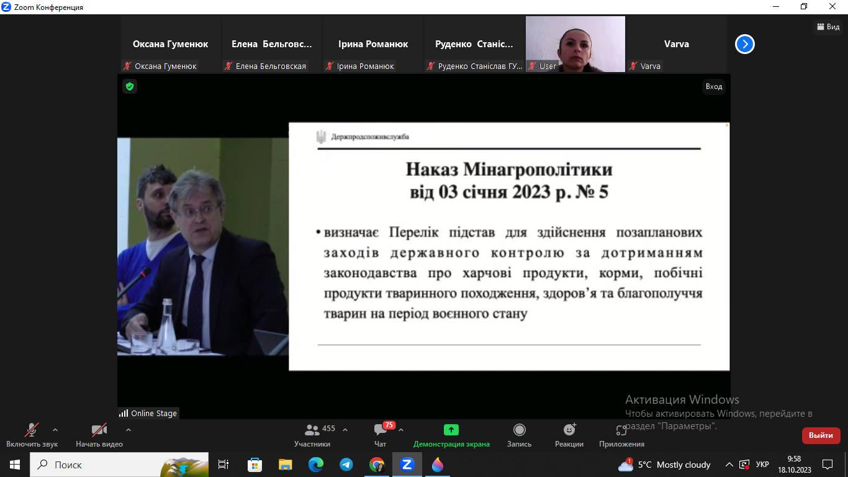The height and width of the screenshot is (477, 848).
Task: Show next participants with blue arrow
Action: coord(745,44)
